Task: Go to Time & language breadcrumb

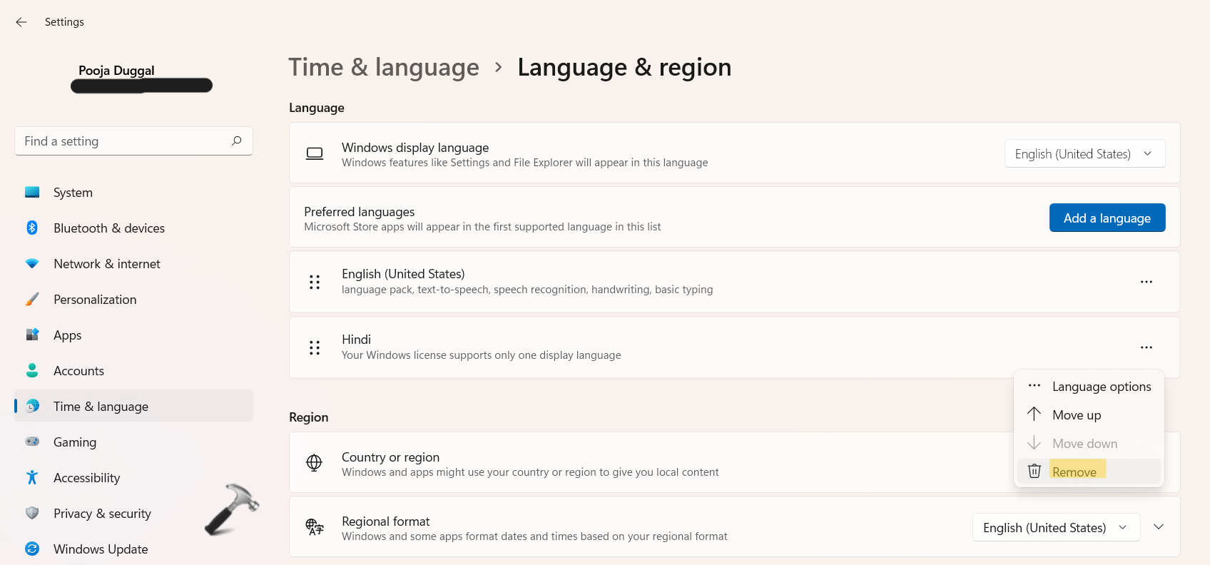Action: click(384, 67)
